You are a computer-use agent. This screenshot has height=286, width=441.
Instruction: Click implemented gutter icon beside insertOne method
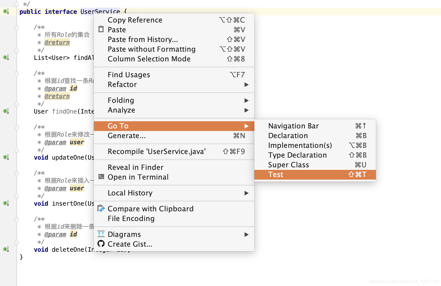pos(6,203)
